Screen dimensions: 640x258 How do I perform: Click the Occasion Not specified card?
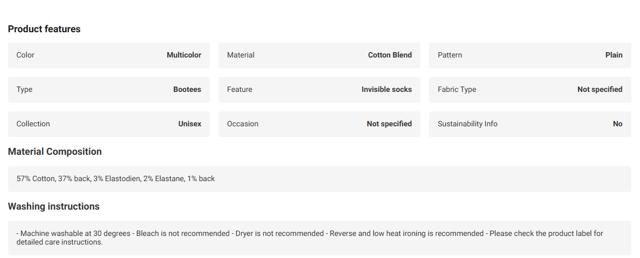click(319, 124)
